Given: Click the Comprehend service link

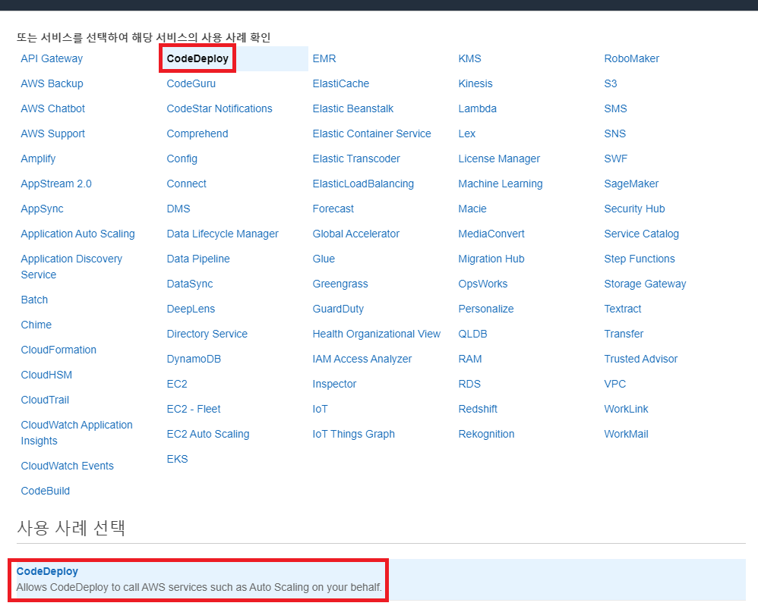Looking at the screenshot, I should (197, 133).
